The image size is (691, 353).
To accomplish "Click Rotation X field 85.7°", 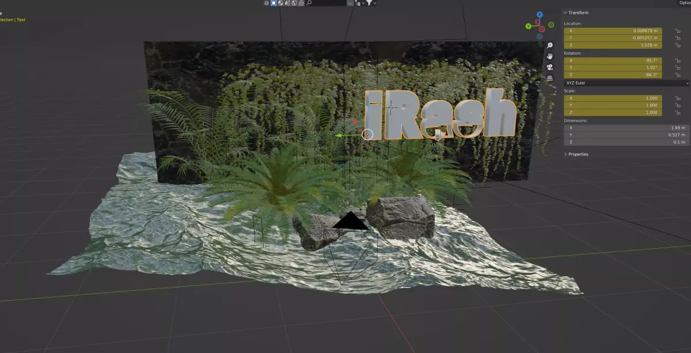I will 613,60.
